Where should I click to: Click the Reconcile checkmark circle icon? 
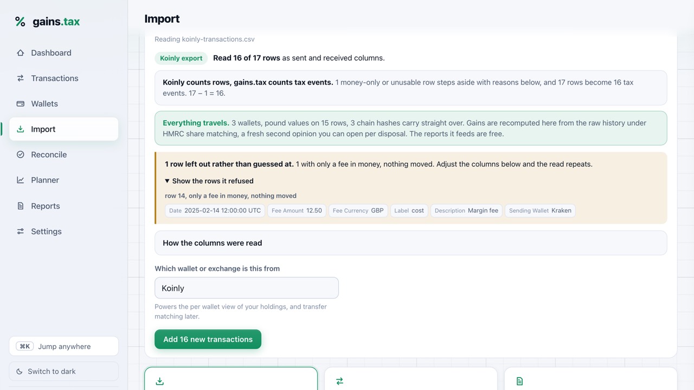pyautogui.click(x=21, y=154)
